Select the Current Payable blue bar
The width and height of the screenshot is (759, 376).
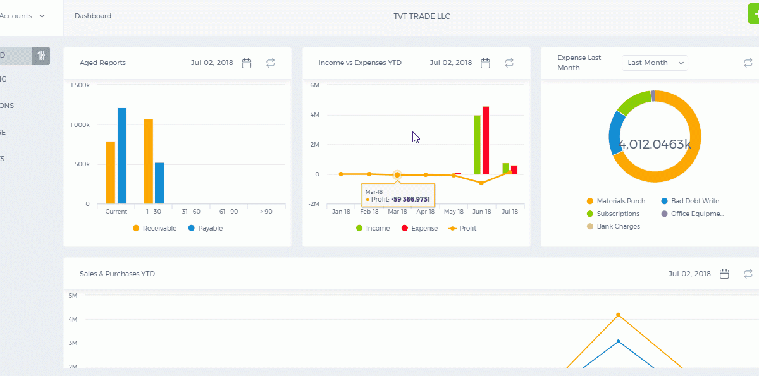coord(122,156)
